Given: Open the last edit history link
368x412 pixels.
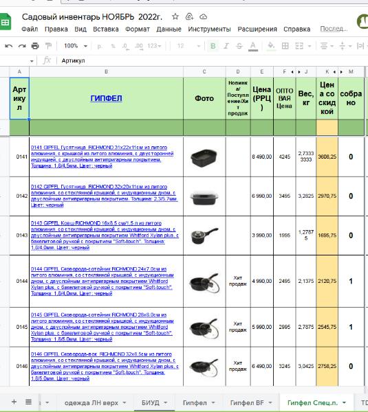Looking at the screenshot, I should coord(334,29).
